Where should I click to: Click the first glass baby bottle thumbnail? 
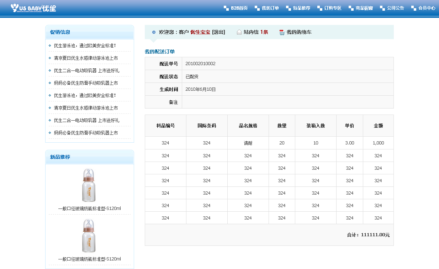(x=89, y=185)
